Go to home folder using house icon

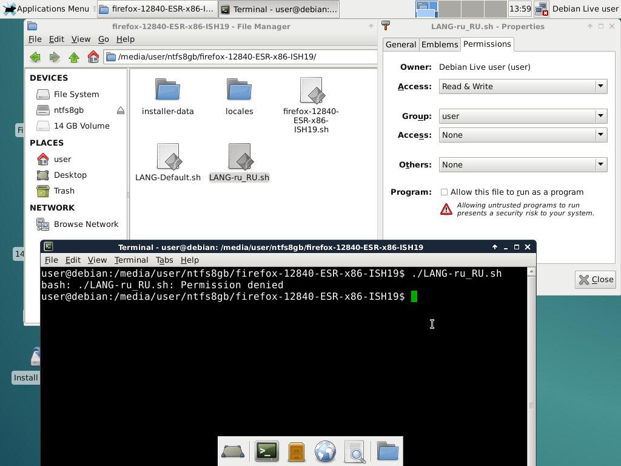point(93,56)
